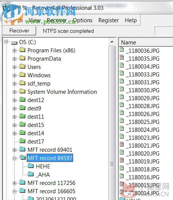Click the System Volume Information folder icon
This screenshot has height=200, width=173.
tap(23, 91)
